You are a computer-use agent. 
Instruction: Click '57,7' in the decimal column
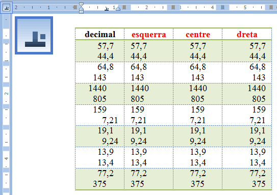pyautogui.click(x=106, y=46)
